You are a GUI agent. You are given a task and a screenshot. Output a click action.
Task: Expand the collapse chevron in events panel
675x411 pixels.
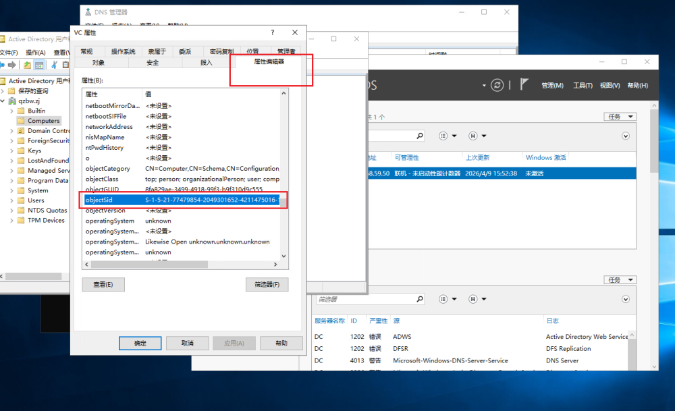click(626, 299)
